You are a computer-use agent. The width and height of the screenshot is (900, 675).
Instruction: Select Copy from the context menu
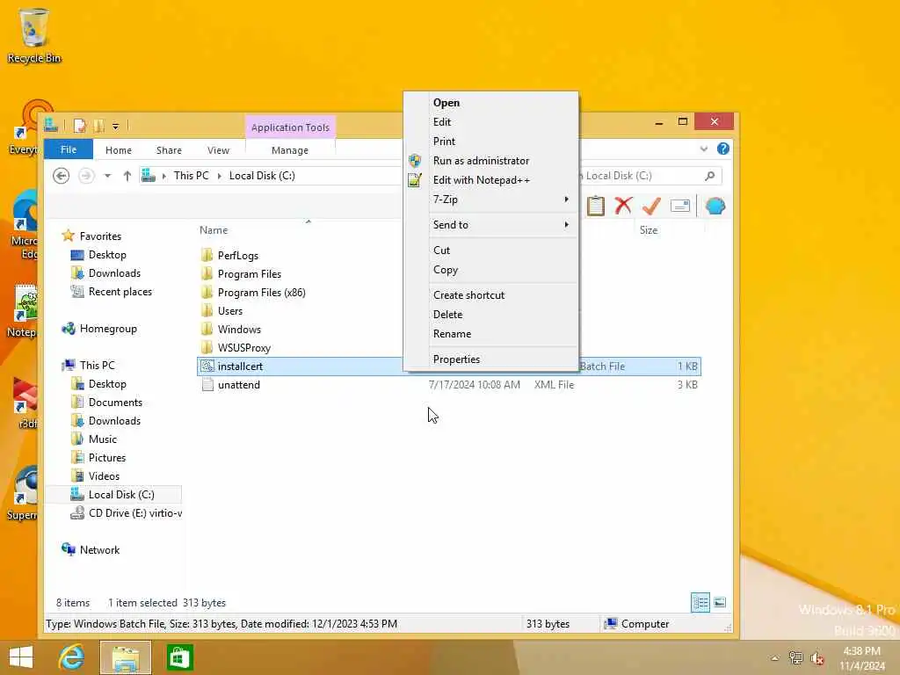pyautogui.click(x=490, y=270)
